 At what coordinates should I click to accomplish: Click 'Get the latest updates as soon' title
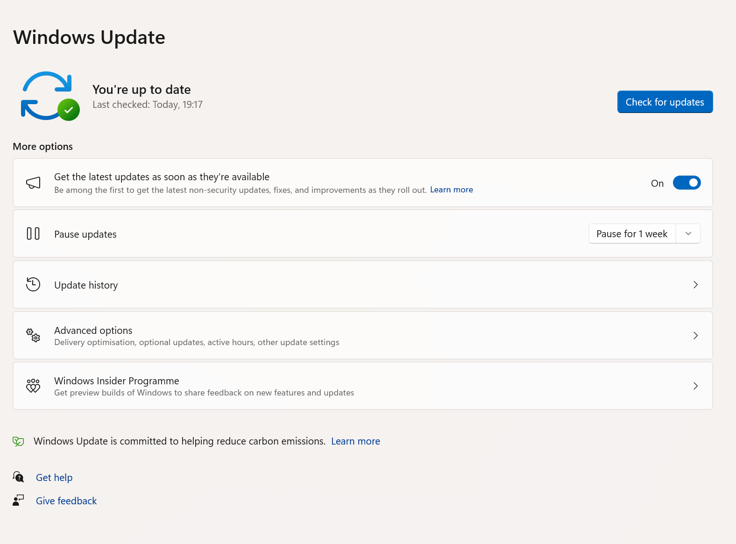(x=162, y=177)
